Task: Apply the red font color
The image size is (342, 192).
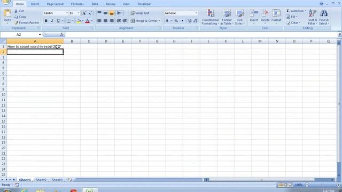Action: [x=88, y=21]
